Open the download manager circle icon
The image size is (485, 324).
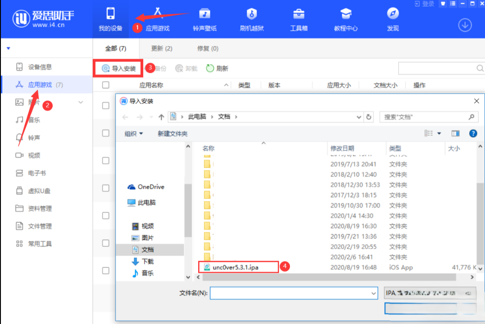(465, 25)
